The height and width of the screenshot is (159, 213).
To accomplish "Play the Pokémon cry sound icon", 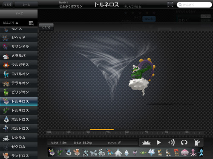I will [172, 142].
